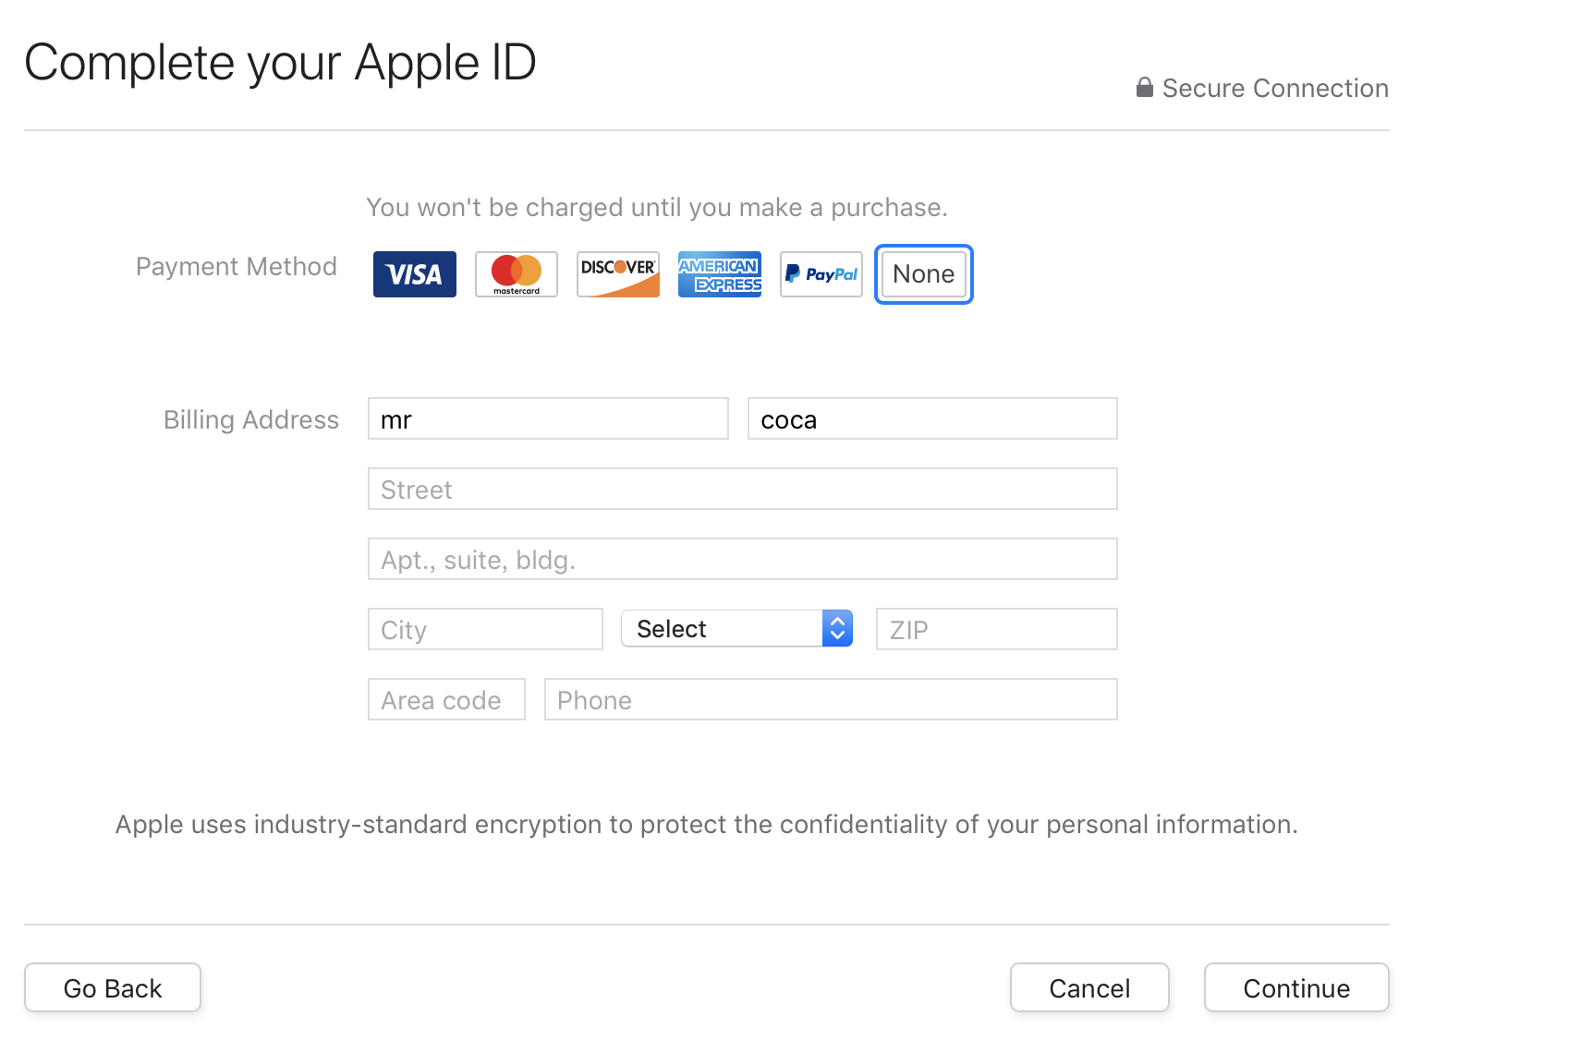The image size is (1569, 1040).
Task: Click into the ZIP code field
Action: 996,630
